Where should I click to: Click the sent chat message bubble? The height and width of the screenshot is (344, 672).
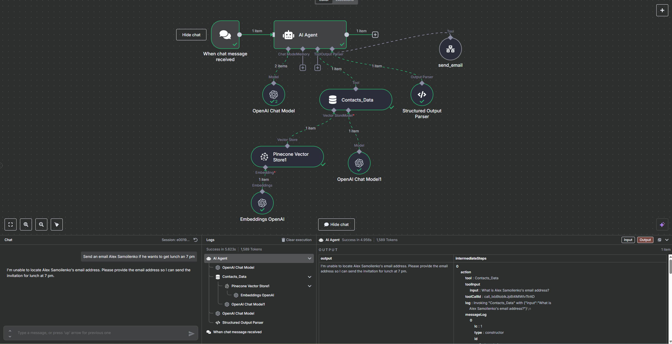coord(139,257)
